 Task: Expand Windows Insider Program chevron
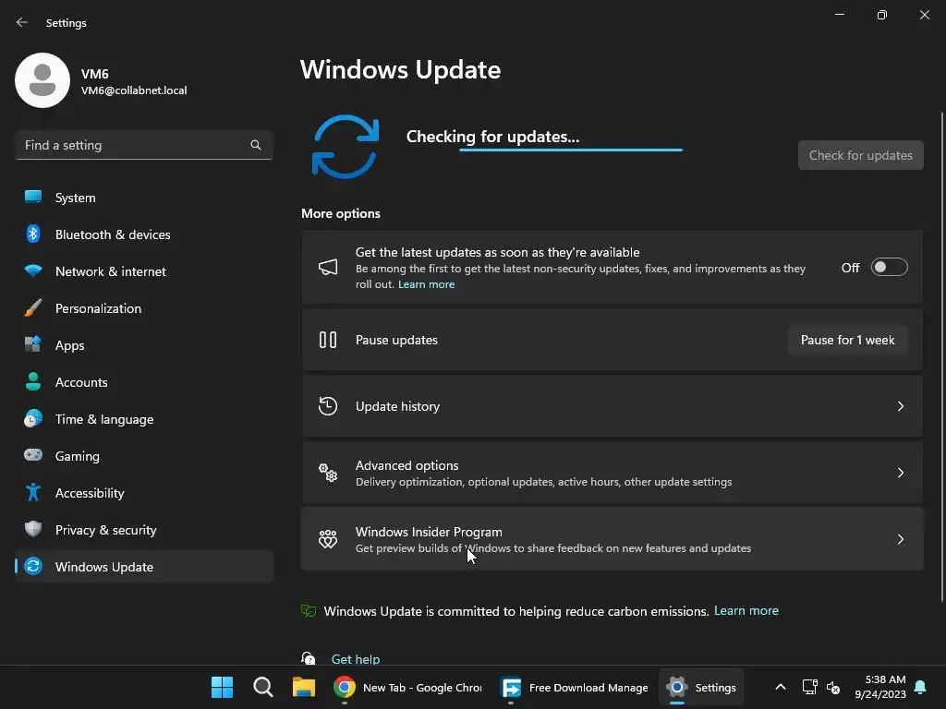901,539
